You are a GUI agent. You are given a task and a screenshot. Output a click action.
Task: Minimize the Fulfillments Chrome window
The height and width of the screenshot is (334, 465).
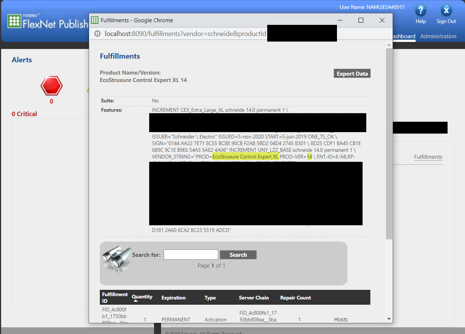(x=340, y=20)
